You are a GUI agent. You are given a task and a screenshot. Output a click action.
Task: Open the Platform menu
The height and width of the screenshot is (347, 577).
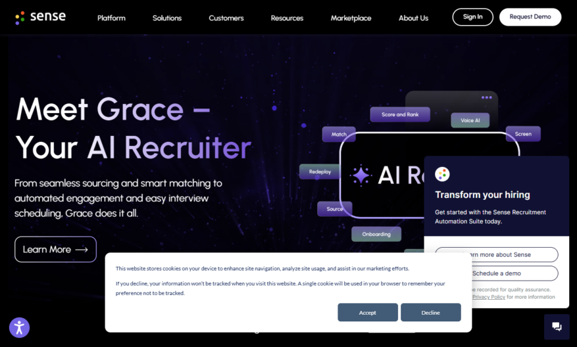(x=111, y=18)
